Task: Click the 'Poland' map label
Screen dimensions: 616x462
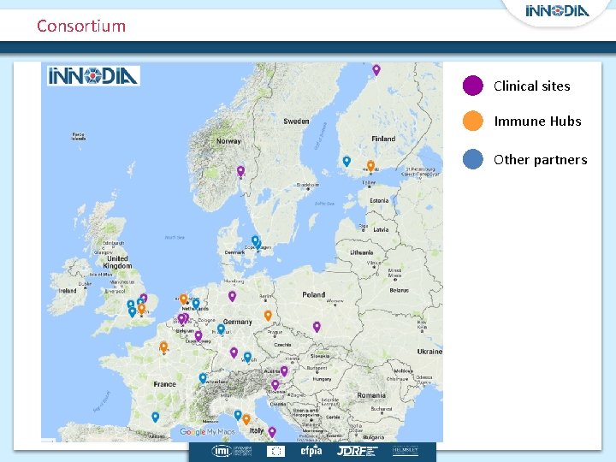Action: point(313,294)
